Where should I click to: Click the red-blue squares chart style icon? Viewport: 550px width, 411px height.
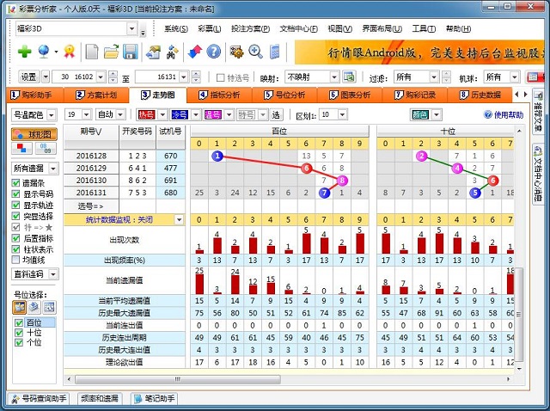pyautogui.click(x=21, y=149)
